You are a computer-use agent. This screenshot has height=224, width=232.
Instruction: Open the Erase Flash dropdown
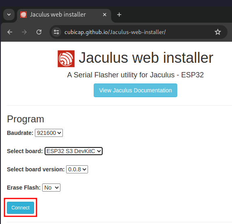click(x=51, y=188)
